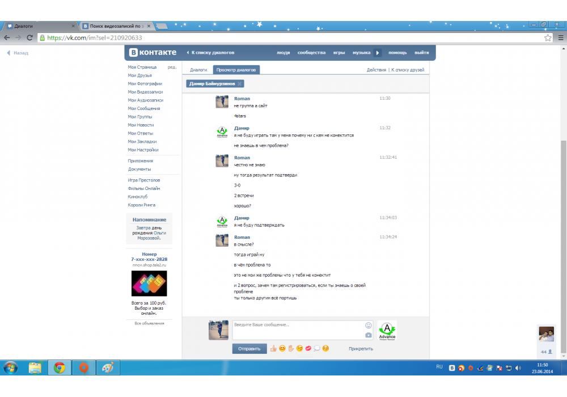
Task: Expand the Прикрепить attach menu
Action: pos(361,349)
